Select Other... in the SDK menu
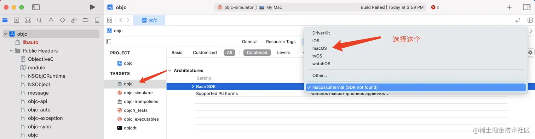 tap(320, 75)
